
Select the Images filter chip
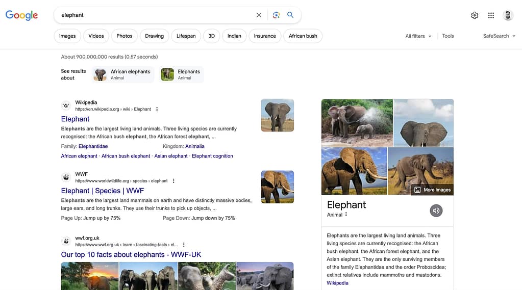[67, 36]
